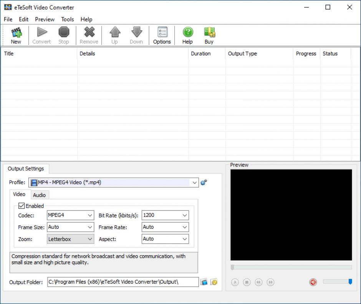This screenshot has height=304, width=361.
Task: Mute preview audio with red speaker icon
Action: click(x=313, y=282)
